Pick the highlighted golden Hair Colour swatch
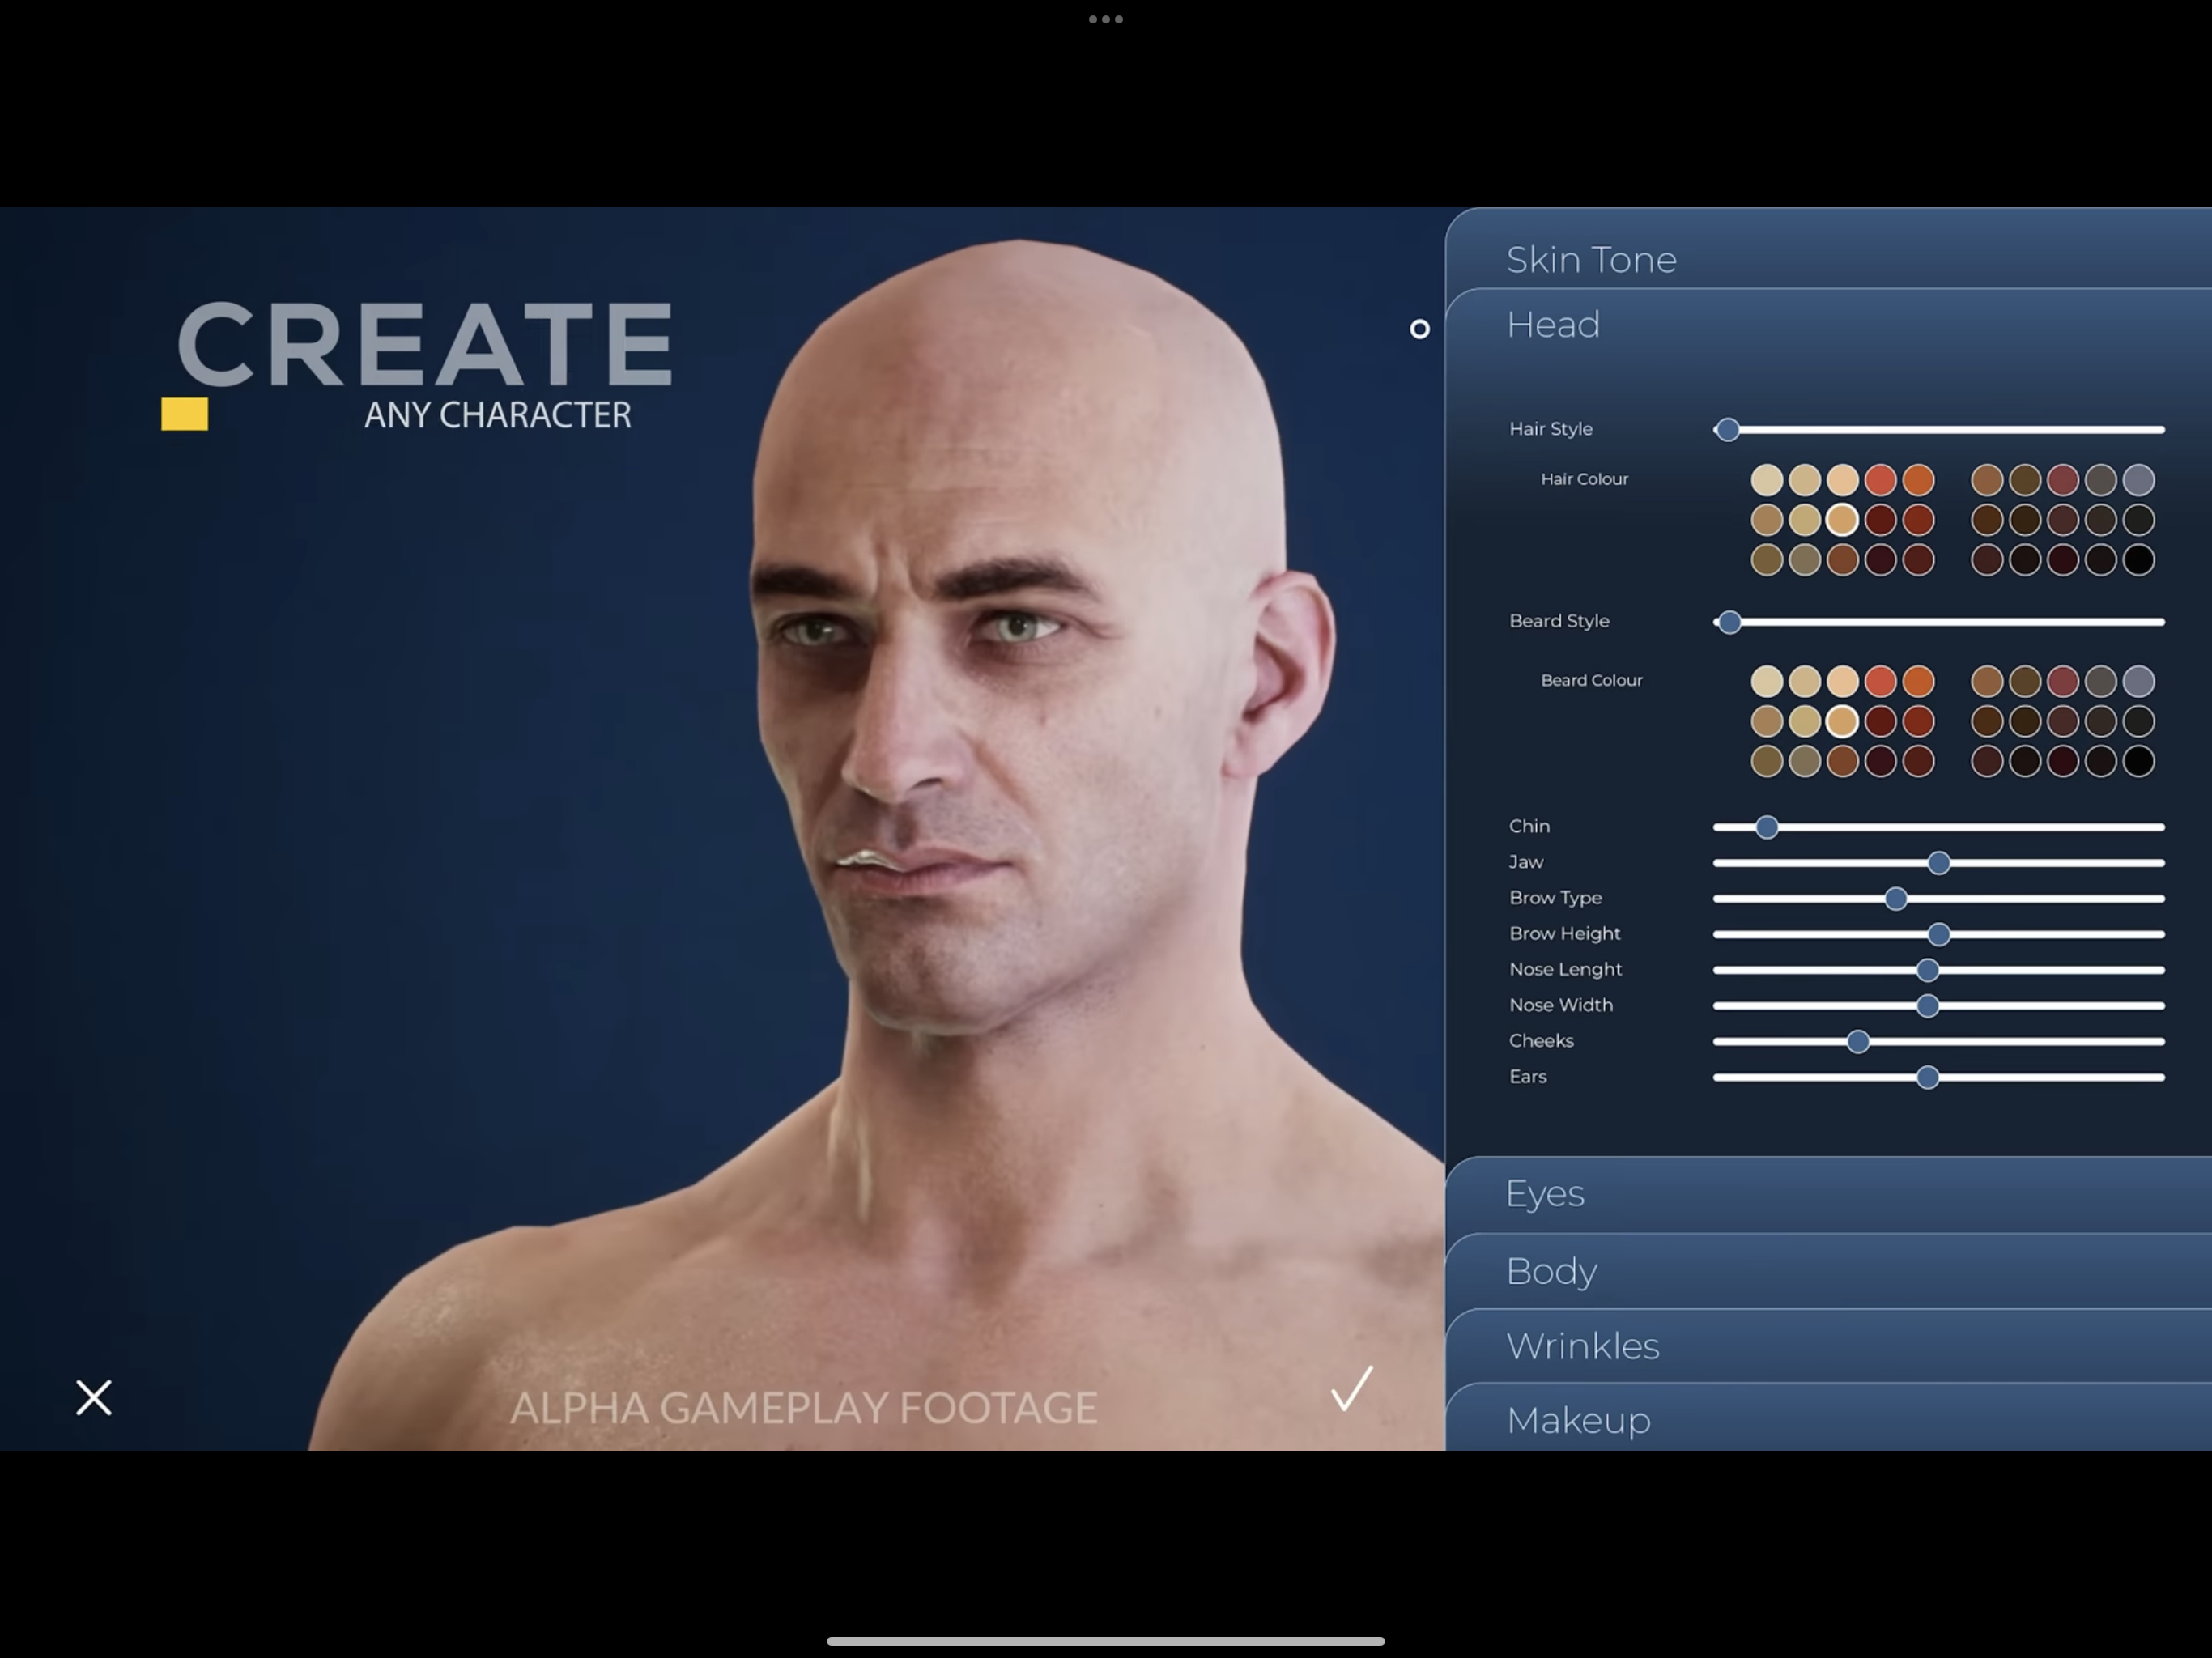 point(1842,520)
